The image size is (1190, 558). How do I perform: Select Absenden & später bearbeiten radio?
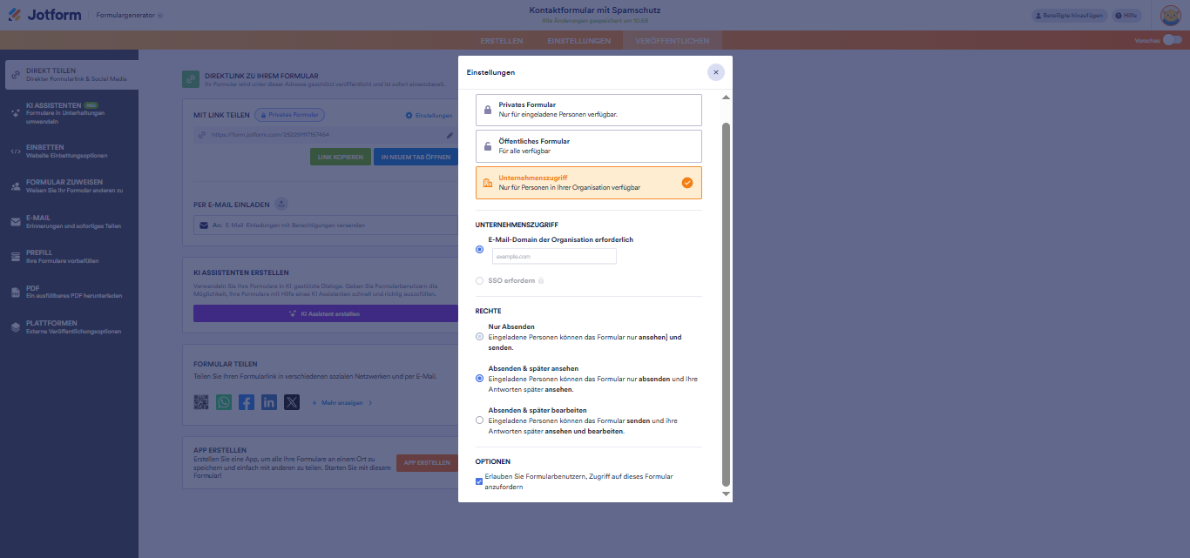pyautogui.click(x=479, y=420)
